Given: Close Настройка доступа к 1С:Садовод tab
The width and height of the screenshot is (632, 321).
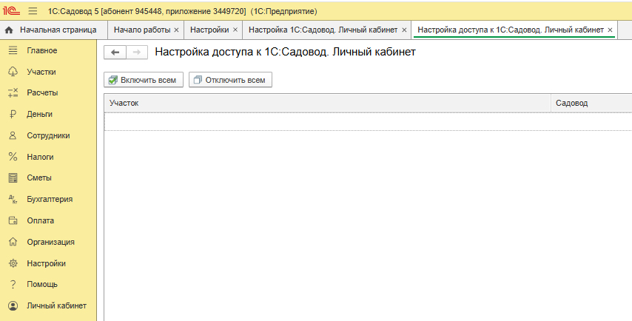Looking at the screenshot, I should tap(610, 30).
